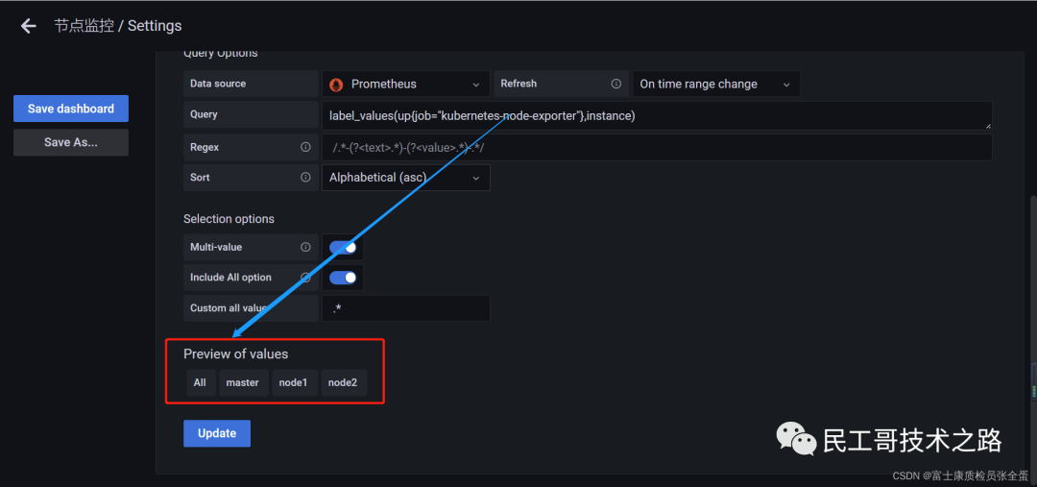Screen dimensions: 1037x487
Task: Click the node2 preview value
Action: click(343, 382)
